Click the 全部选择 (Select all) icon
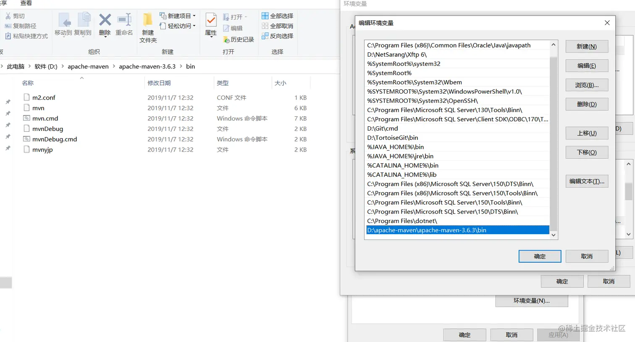 tap(277, 16)
